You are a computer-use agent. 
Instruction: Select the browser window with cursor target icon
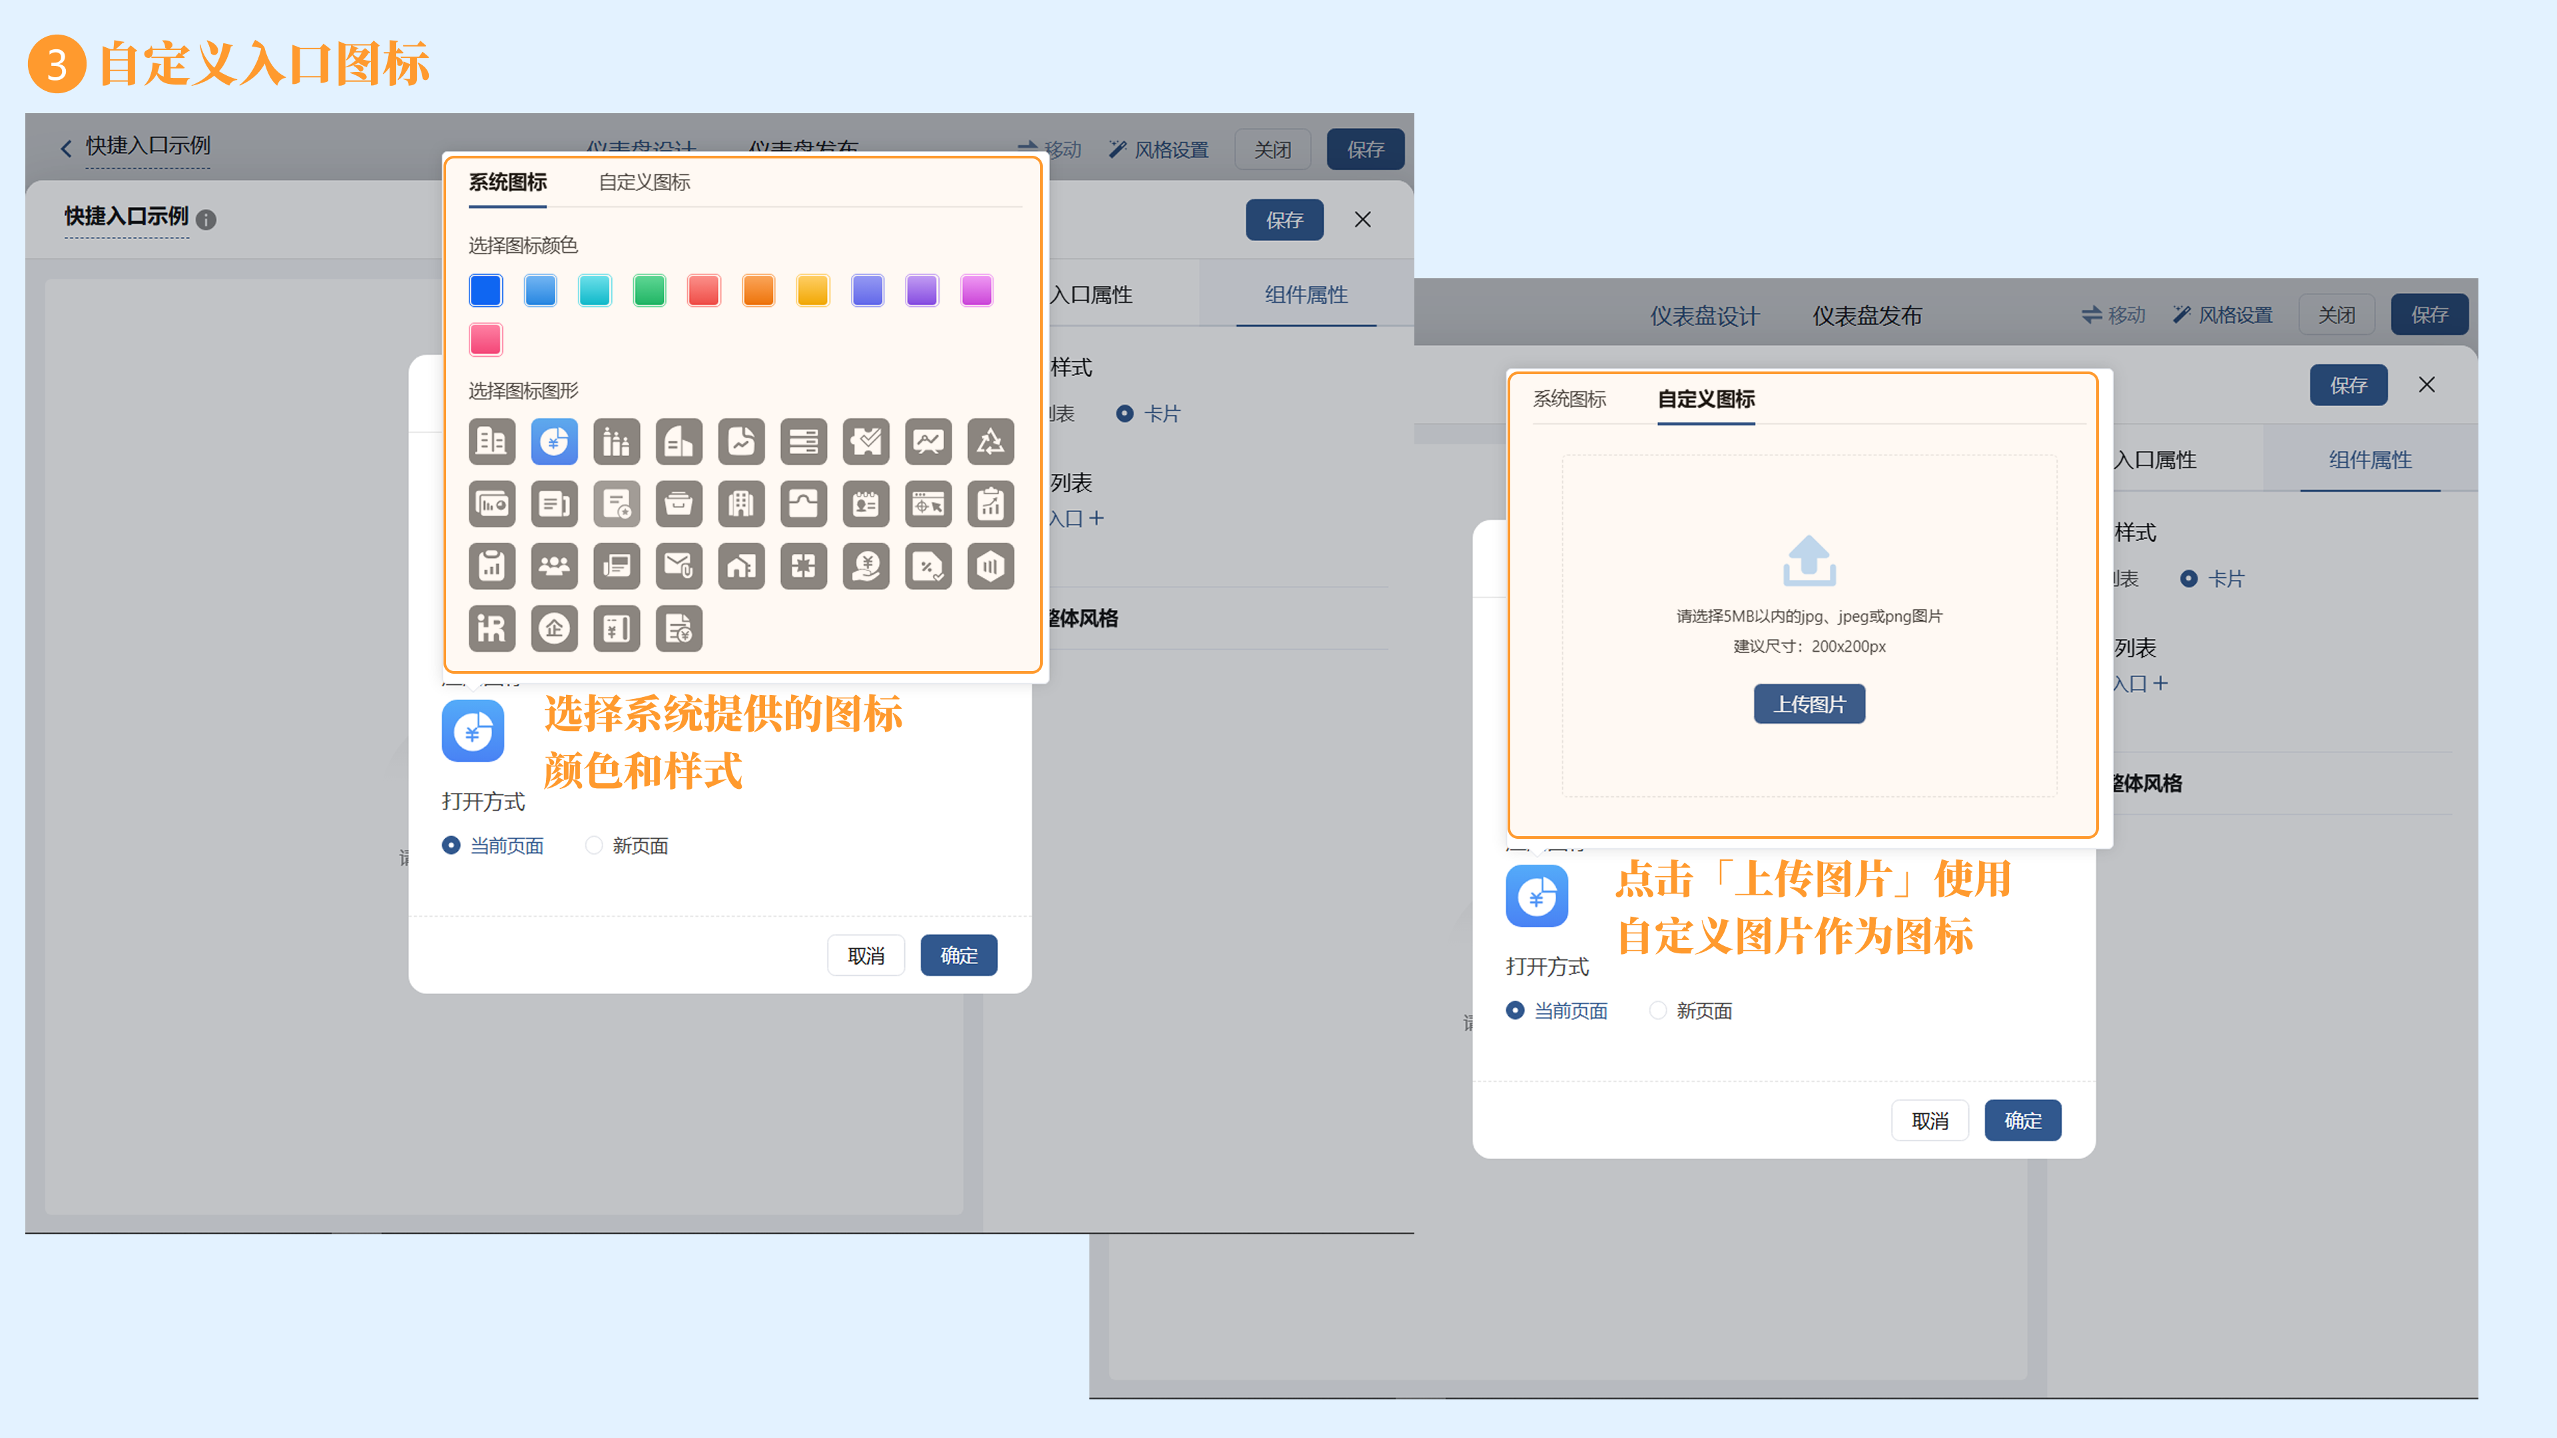click(928, 504)
